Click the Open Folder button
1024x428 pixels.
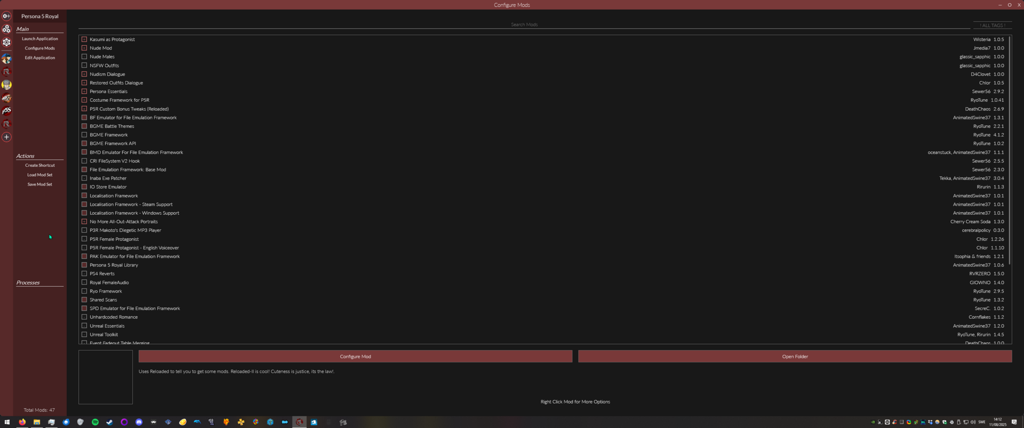795,357
